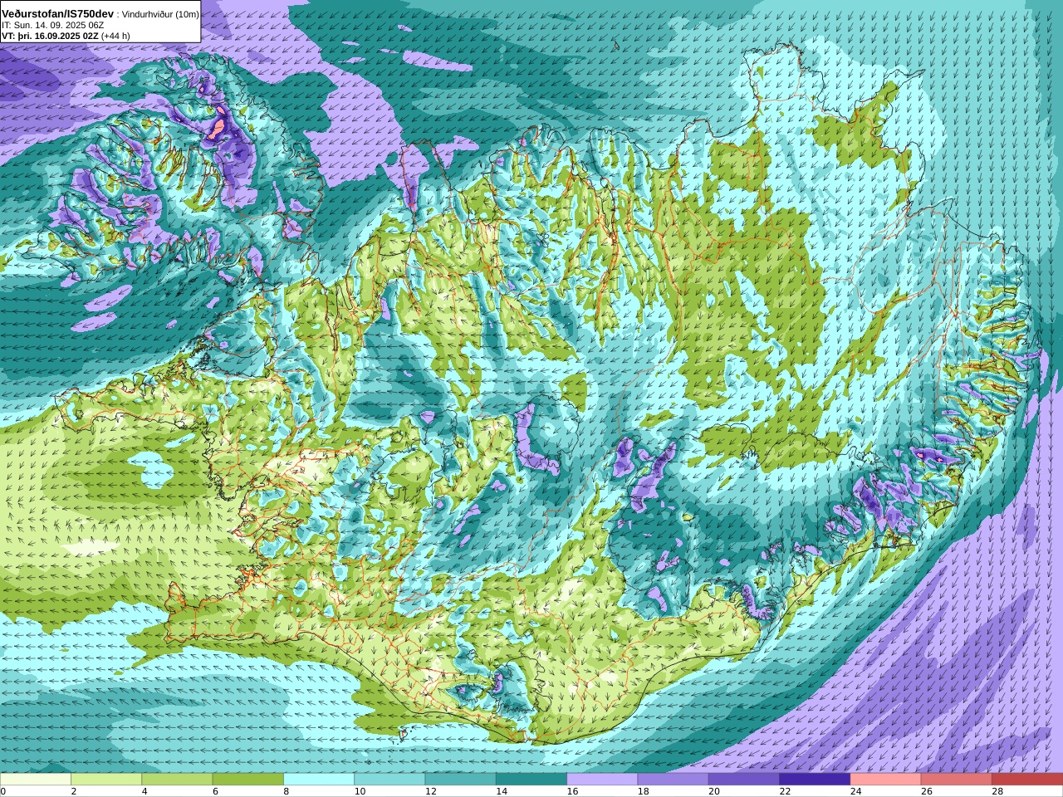The height and width of the screenshot is (797, 1063).
Task: Click the legend label 10
Action: point(360,791)
